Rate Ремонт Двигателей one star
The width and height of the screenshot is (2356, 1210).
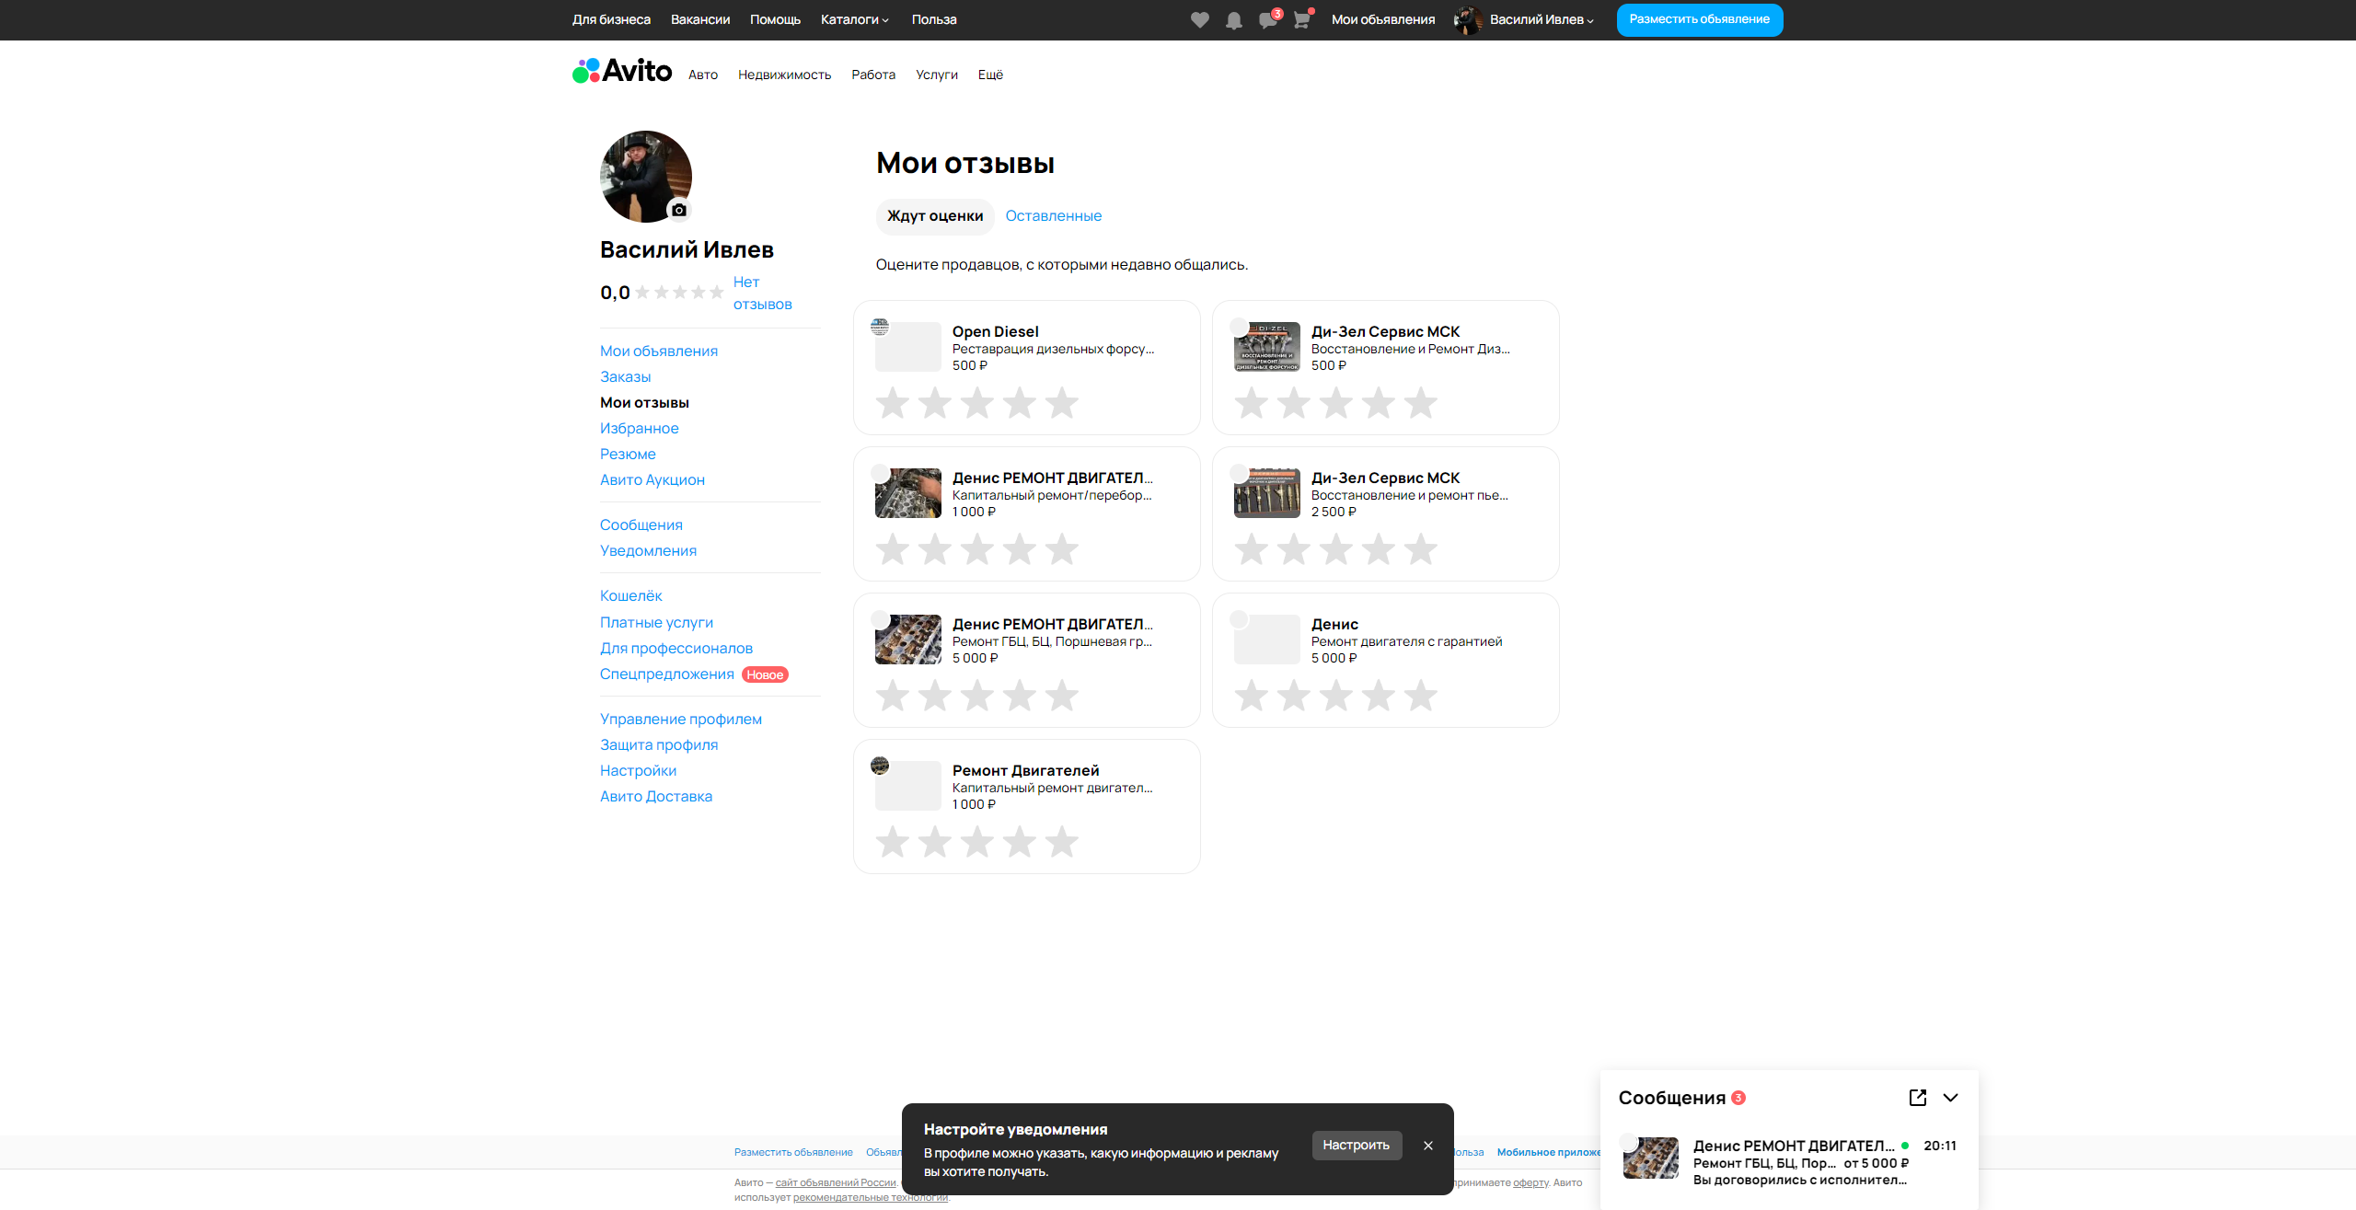pyautogui.click(x=892, y=842)
